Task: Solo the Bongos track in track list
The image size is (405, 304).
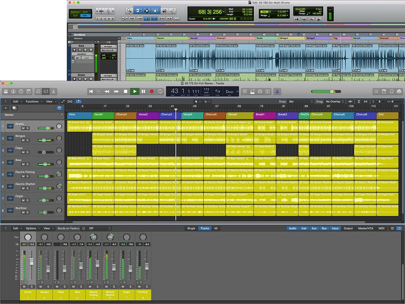Action: coord(28,140)
